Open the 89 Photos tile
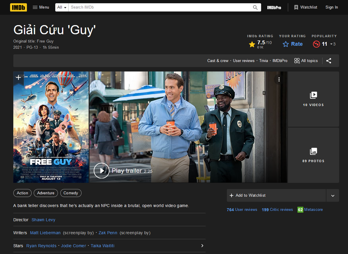Screen dimensions: 348x254 pos(313,155)
